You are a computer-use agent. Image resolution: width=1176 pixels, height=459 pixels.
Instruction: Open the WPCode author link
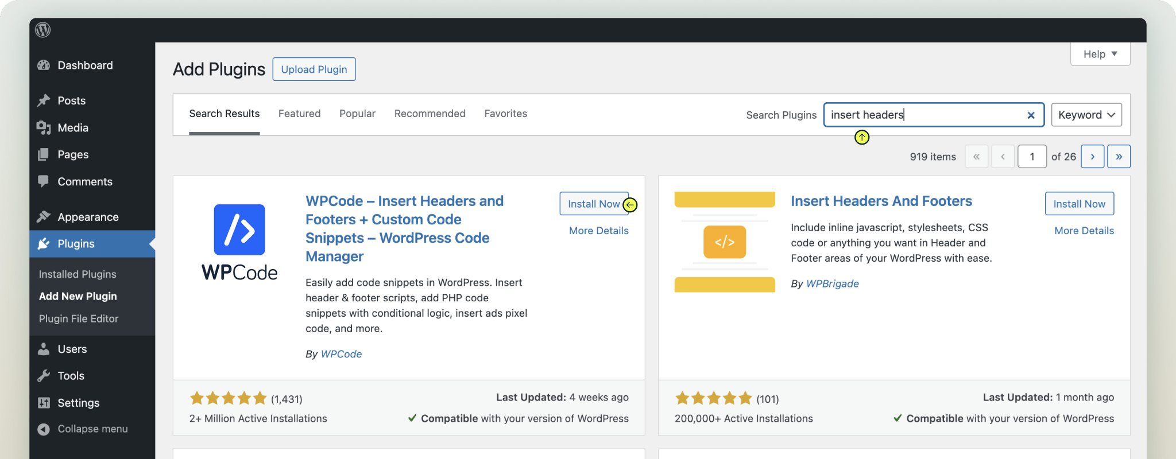(x=341, y=354)
